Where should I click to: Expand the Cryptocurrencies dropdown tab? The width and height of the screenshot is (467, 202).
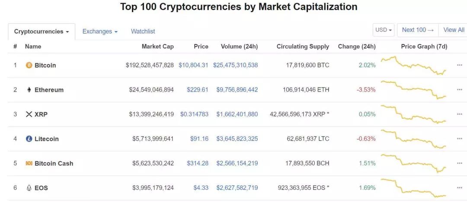pos(42,32)
